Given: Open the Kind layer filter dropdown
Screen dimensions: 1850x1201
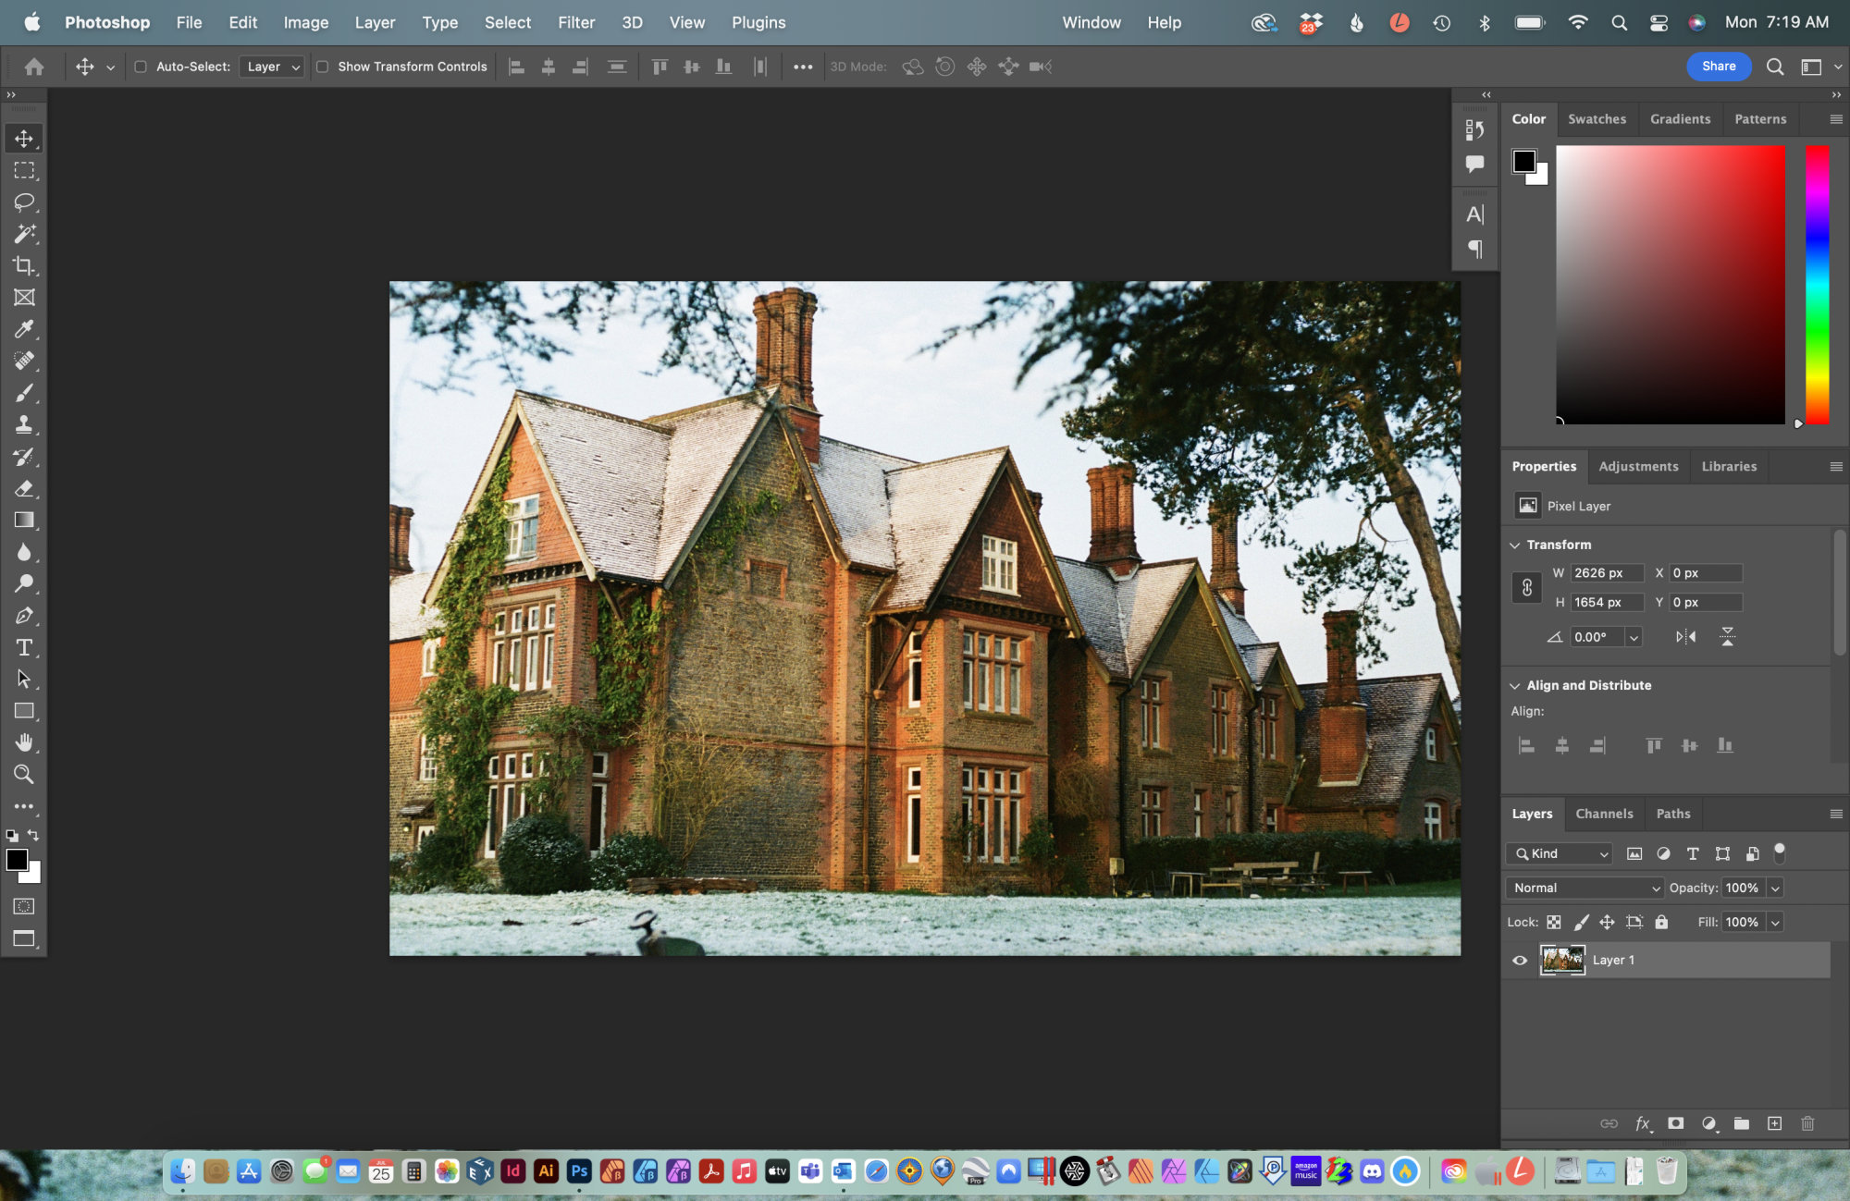Looking at the screenshot, I should click(1560, 853).
